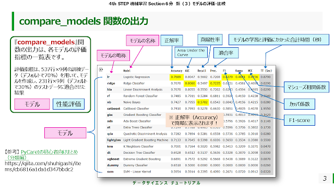
Task: Click the 'Naive Bayes' model name
Action: click(132, 102)
